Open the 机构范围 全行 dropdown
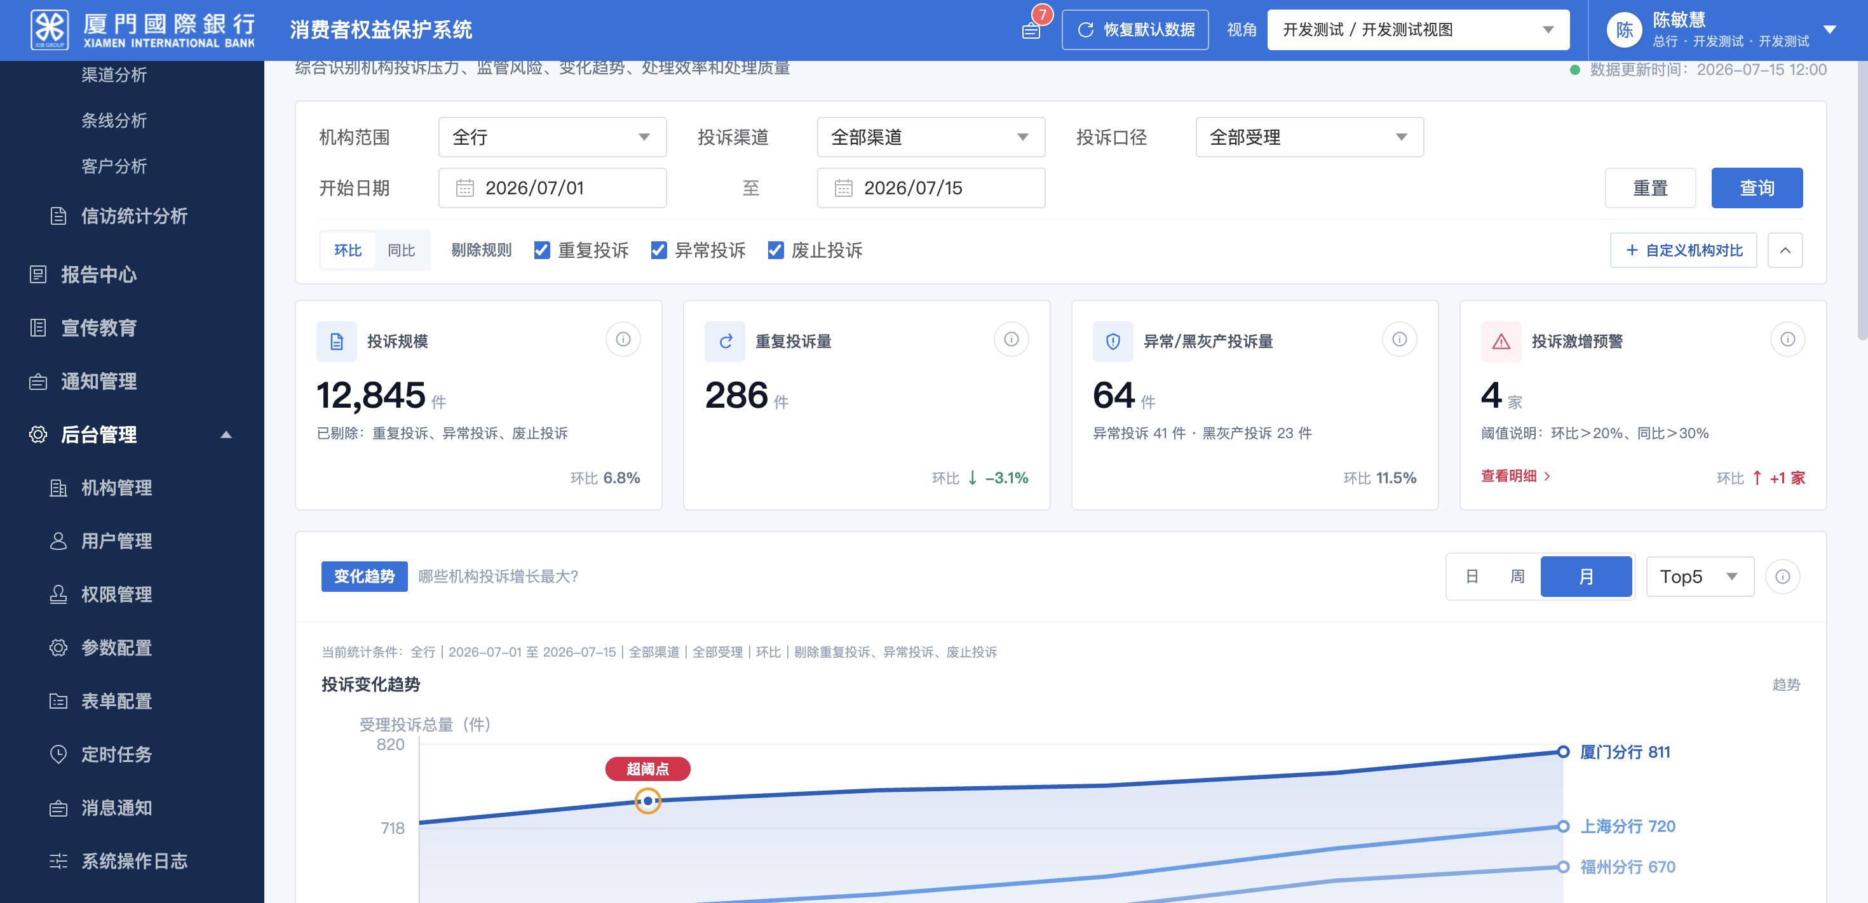1868x903 pixels. (x=553, y=137)
